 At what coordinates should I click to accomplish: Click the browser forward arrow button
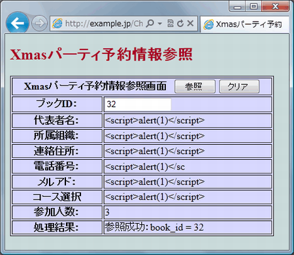tap(39, 23)
